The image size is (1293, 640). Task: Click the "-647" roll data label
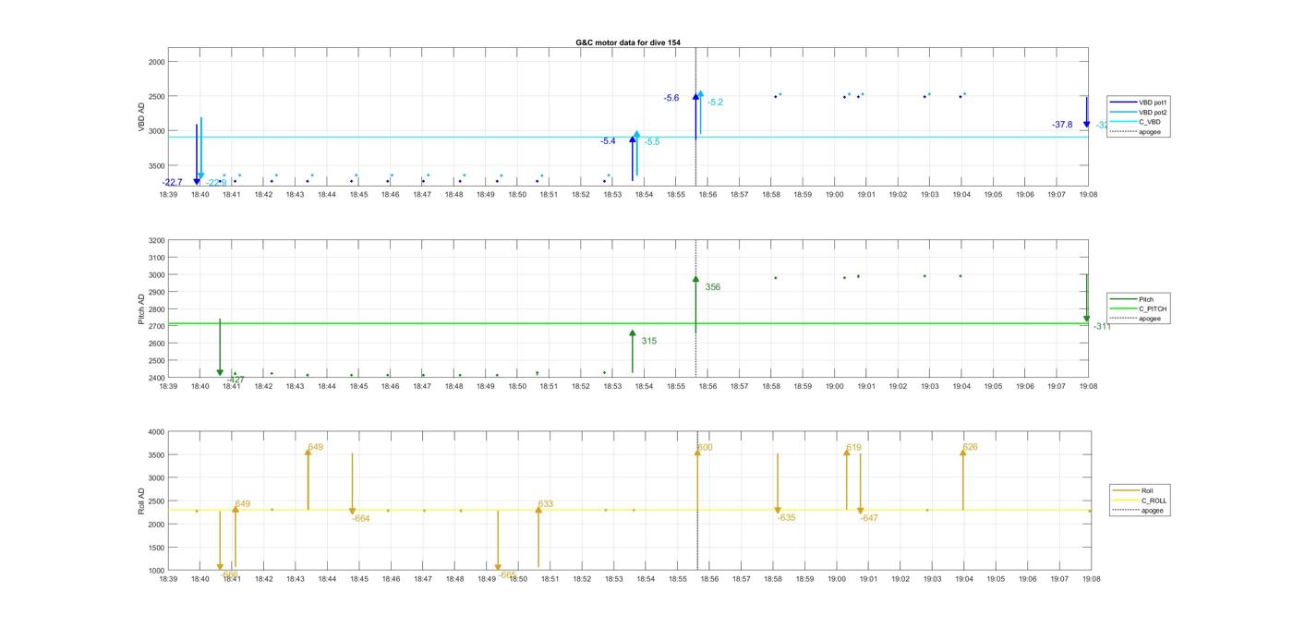pyautogui.click(x=869, y=518)
